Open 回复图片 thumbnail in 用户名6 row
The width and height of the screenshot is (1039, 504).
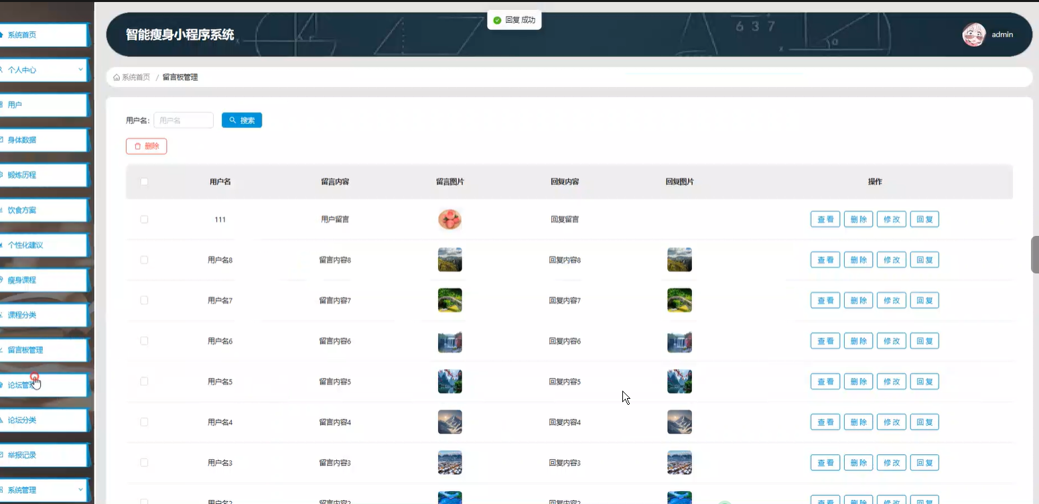[x=679, y=341]
